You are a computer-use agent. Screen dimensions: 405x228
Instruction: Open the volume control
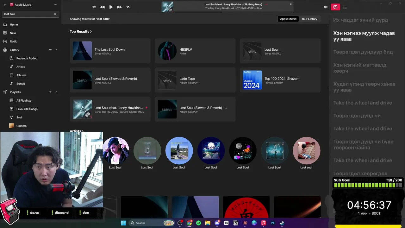(326, 7)
